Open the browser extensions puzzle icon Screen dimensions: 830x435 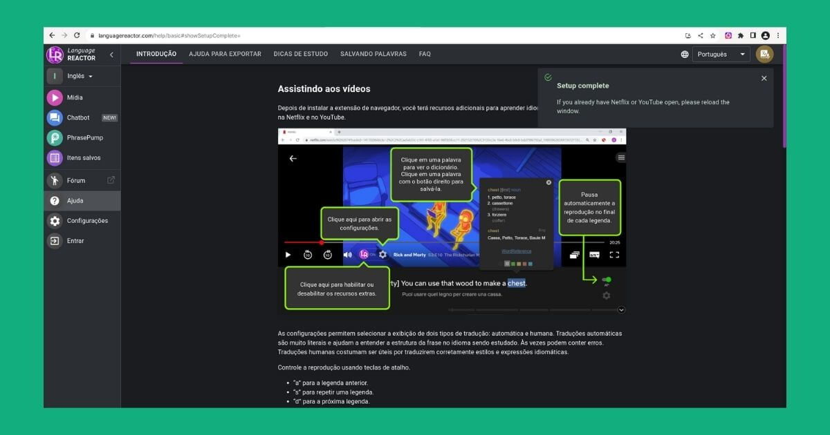(741, 35)
